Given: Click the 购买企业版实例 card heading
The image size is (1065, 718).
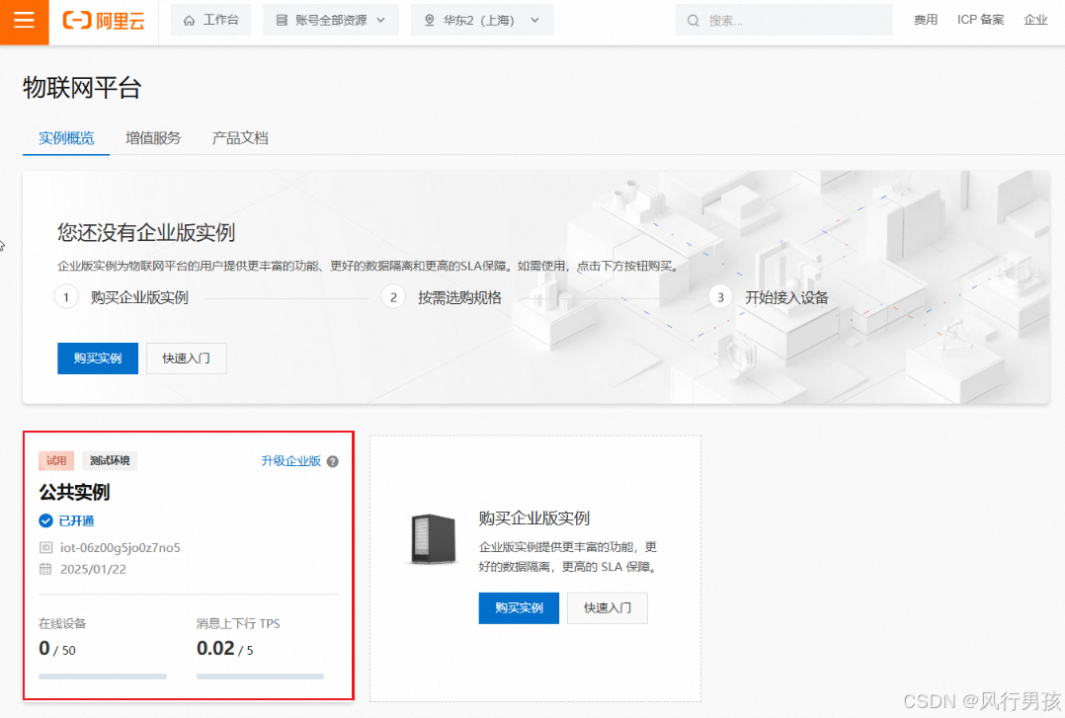Looking at the screenshot, I should [x=533, y=519].
